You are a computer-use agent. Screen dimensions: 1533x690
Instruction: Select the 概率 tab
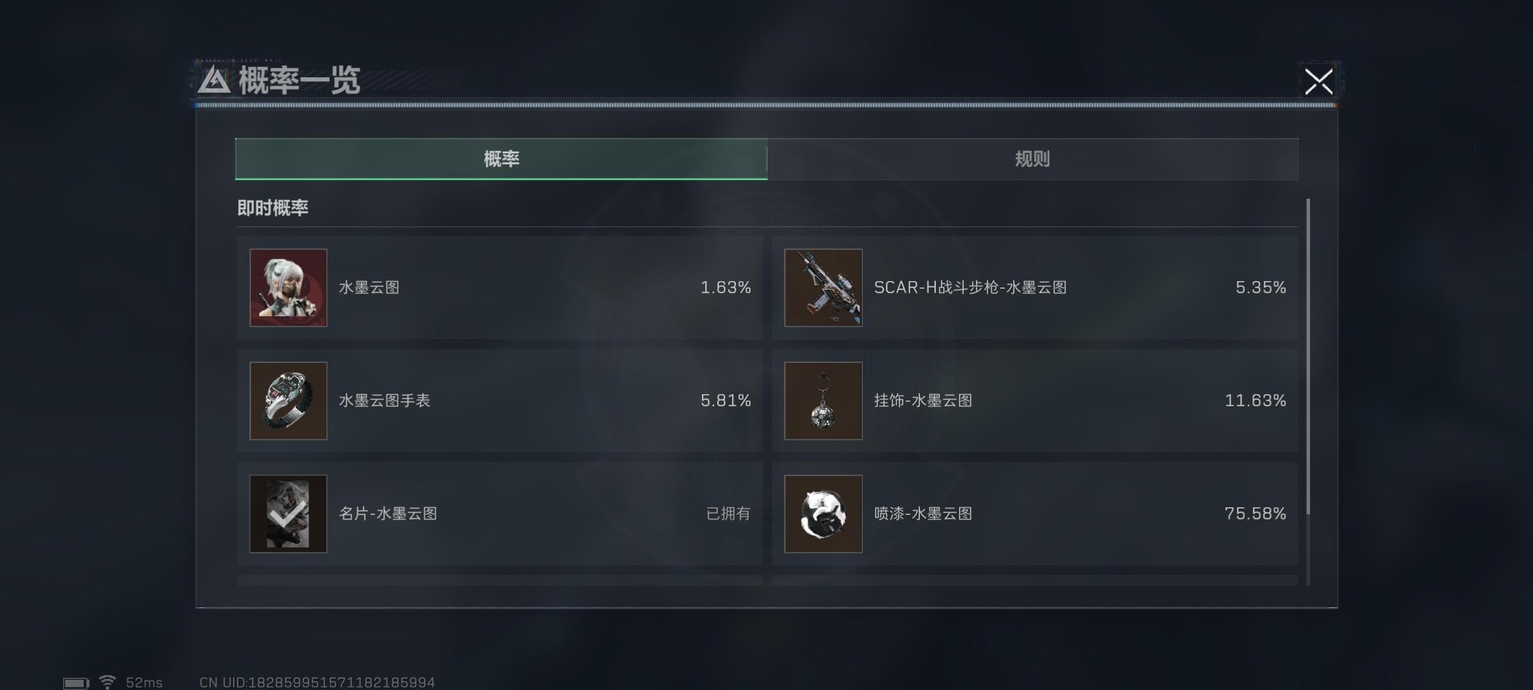(501, 159)
